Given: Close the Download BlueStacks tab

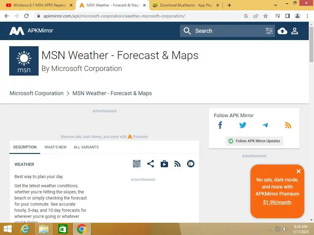Looking at the screenshot, I should click(x=218, y=5).
